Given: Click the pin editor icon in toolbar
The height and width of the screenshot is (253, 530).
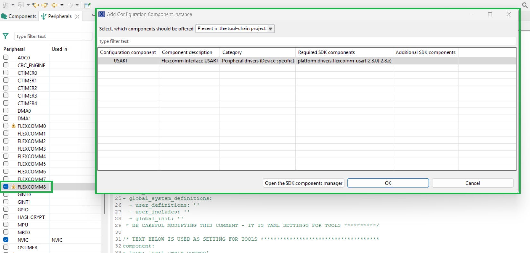Looking at the screenshot, I should pyautogui.click(x=88, y=5).
